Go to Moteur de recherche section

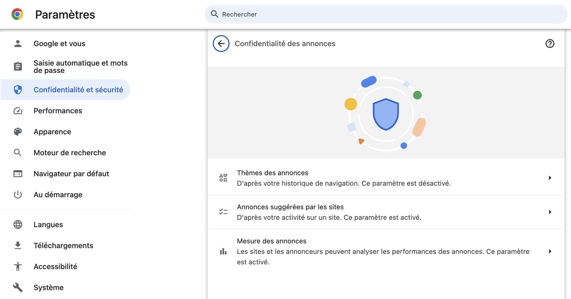pos(70,153)
